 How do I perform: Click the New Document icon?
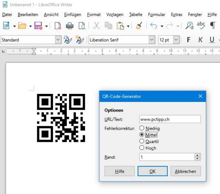pyautogui.click(x=6, y=25)
